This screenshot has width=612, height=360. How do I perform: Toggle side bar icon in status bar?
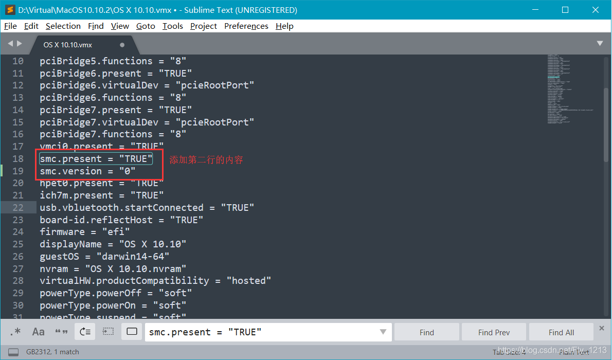point(13,352)
